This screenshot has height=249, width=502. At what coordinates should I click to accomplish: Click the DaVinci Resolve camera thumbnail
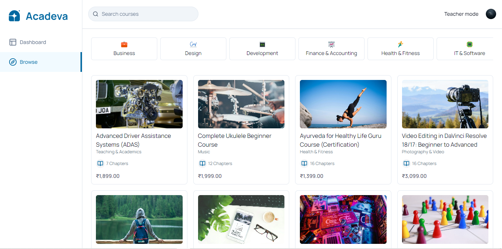tap(445, 104)
